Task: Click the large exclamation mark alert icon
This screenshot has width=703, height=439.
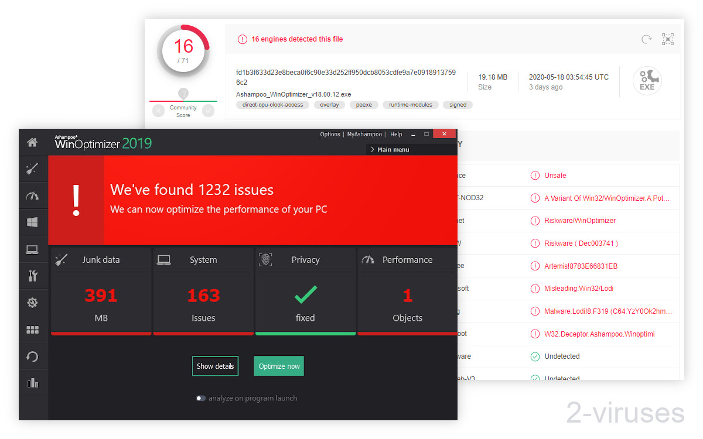Action: 76,200
